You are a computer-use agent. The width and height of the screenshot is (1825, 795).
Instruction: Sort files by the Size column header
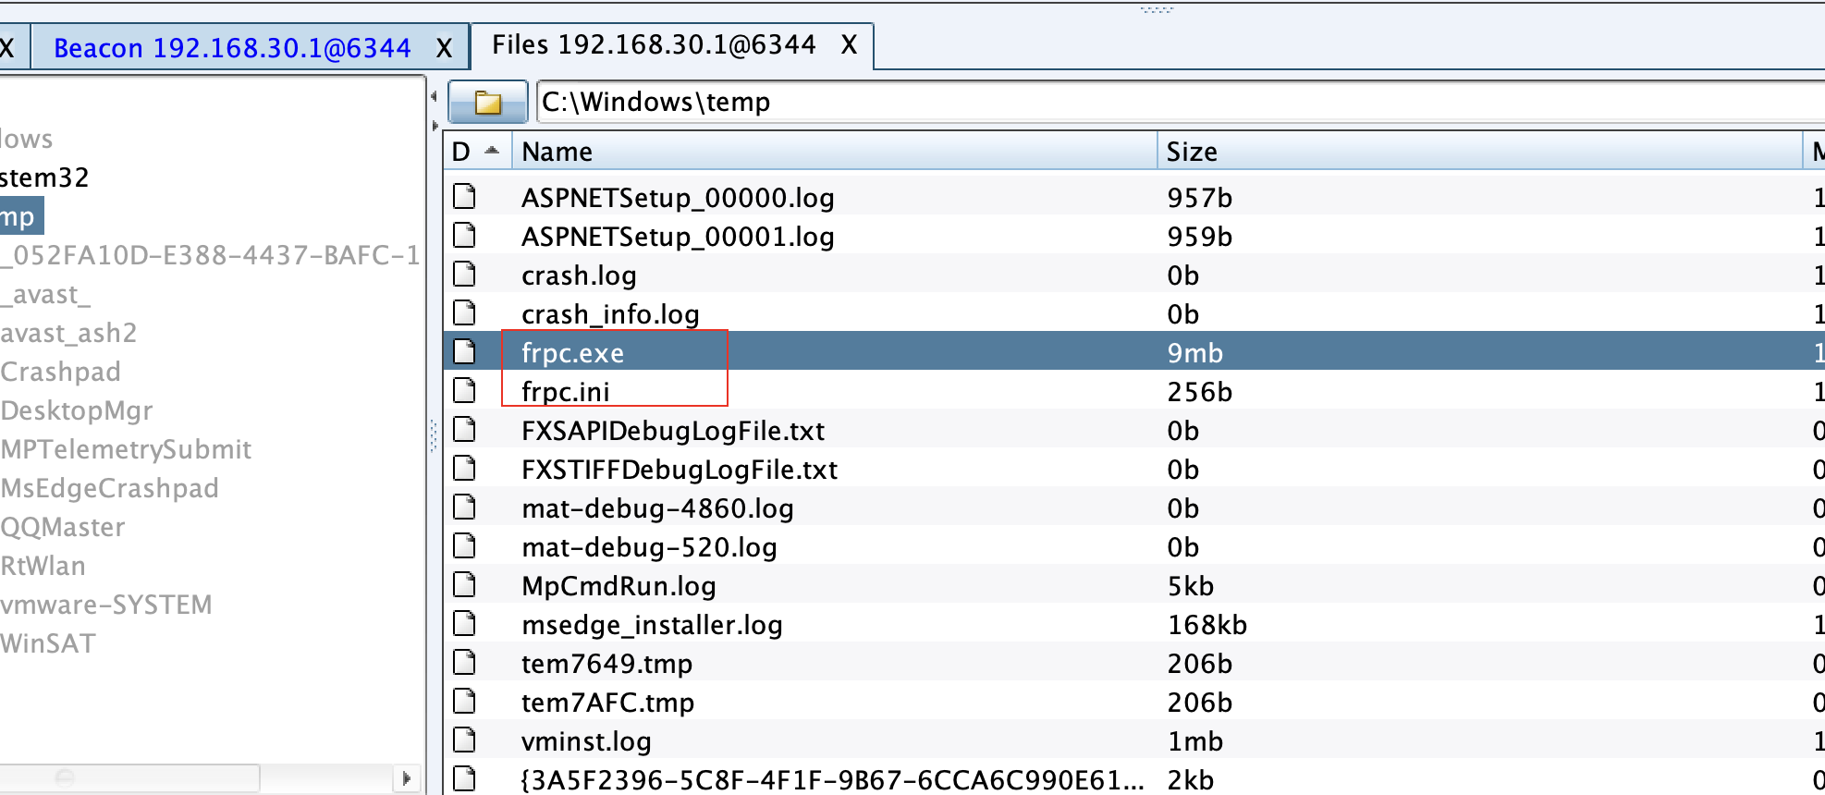(x=1480, y=151)
